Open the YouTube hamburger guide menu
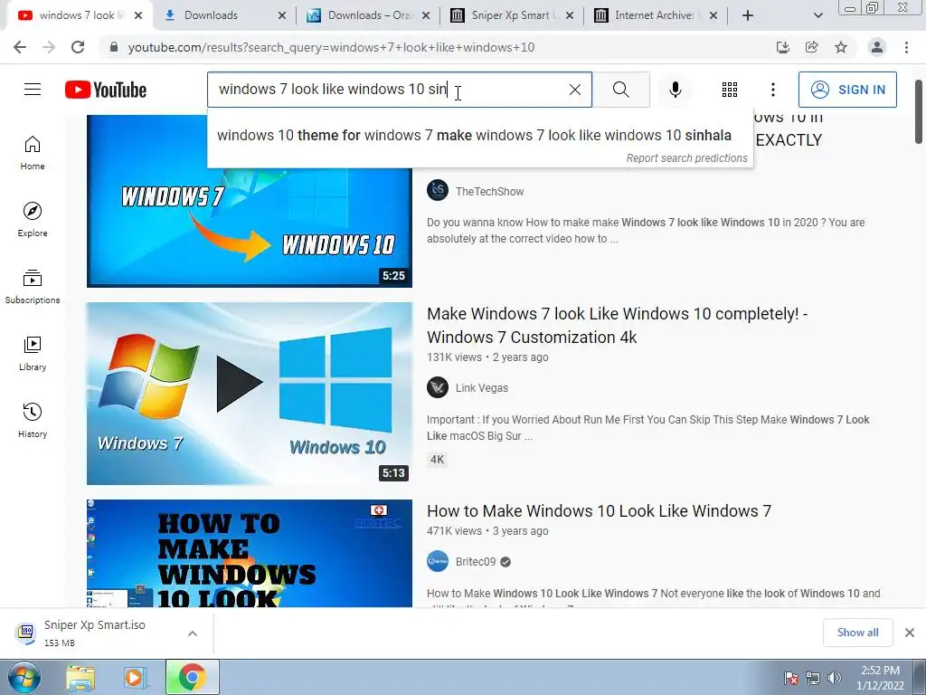 coord(33,90)
